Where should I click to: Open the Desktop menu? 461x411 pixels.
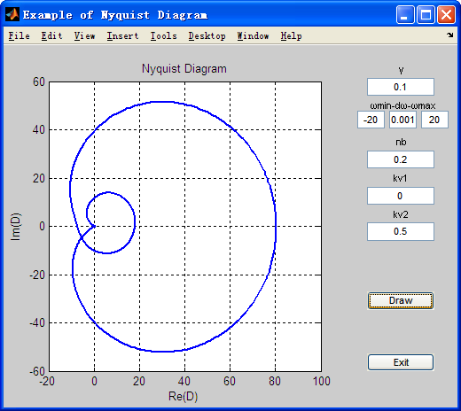(207, 35)
